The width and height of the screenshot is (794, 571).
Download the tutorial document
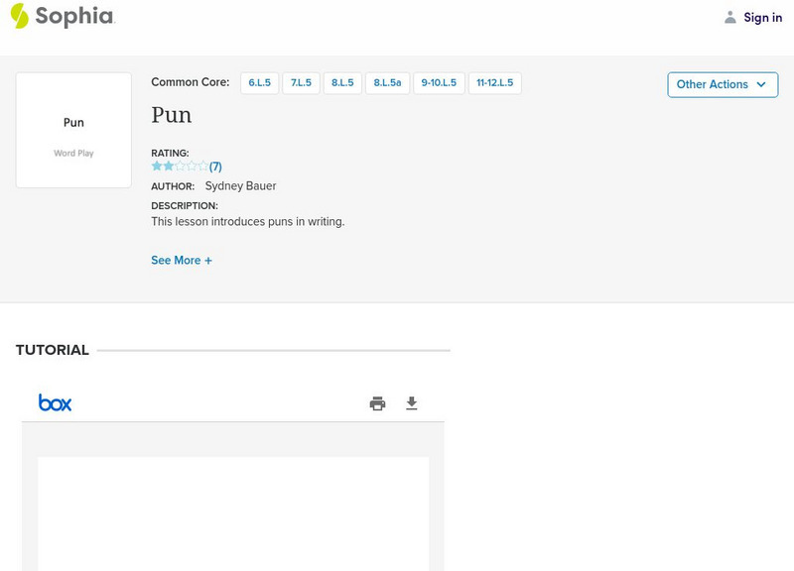pyautogui.click(x=412, y=403)
